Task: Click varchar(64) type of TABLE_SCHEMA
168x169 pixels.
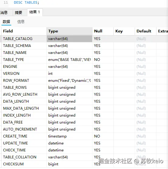Action: click(69, 46)
